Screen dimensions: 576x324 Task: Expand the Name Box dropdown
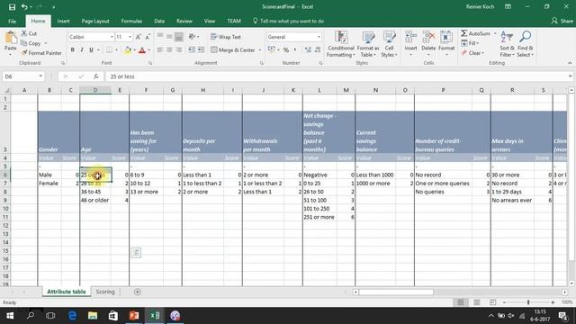coord(40,76)
